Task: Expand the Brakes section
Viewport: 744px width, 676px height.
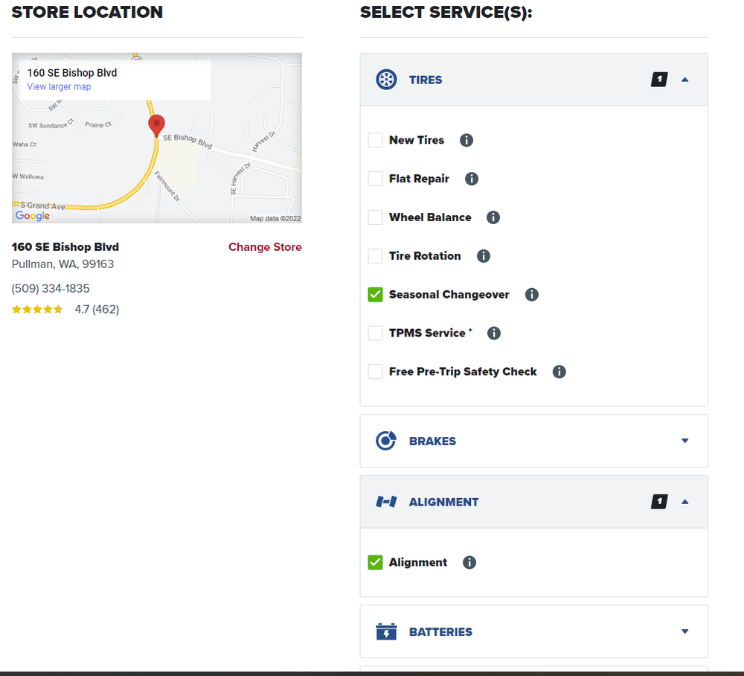Action: pos(685,441)
